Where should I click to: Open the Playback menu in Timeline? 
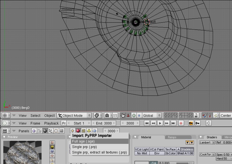point(51,123)
